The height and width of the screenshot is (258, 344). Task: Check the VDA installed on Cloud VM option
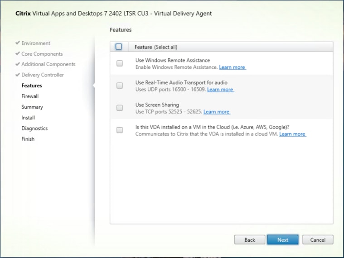[x=120, y=130]
